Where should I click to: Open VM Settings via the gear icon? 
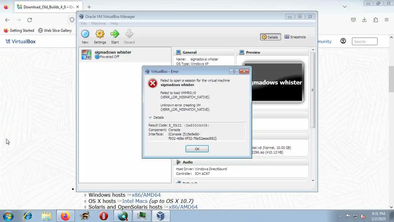pyautogui.click(x=100, y=34)
